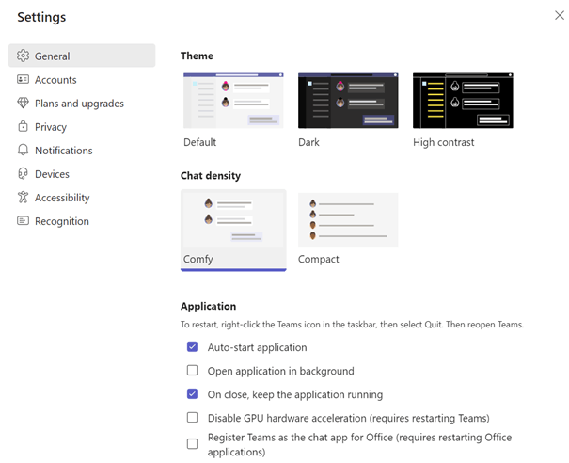Select the Dark theme thumbnail

pyautogui.click(x=348, y=101)
